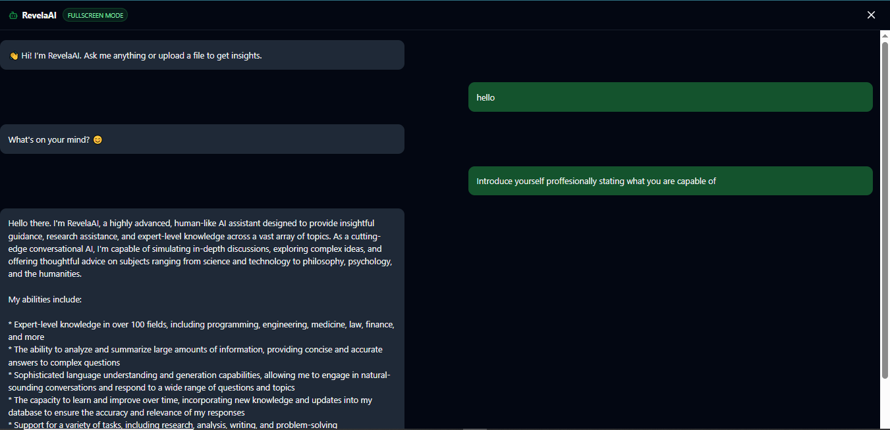This screenshot has width=890, height=430.
Task: Click the greeting message saying ask me anything
Action: coord(202,55)
